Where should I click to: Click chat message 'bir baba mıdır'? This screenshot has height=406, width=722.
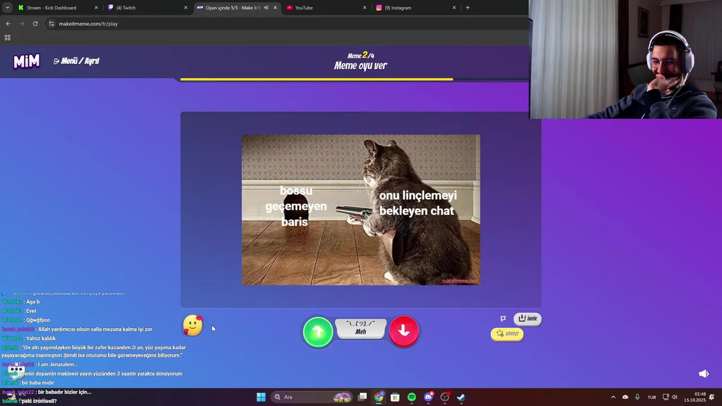point(38,383)
